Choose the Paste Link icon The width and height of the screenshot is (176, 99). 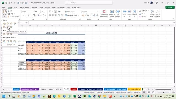click(8, 41)
